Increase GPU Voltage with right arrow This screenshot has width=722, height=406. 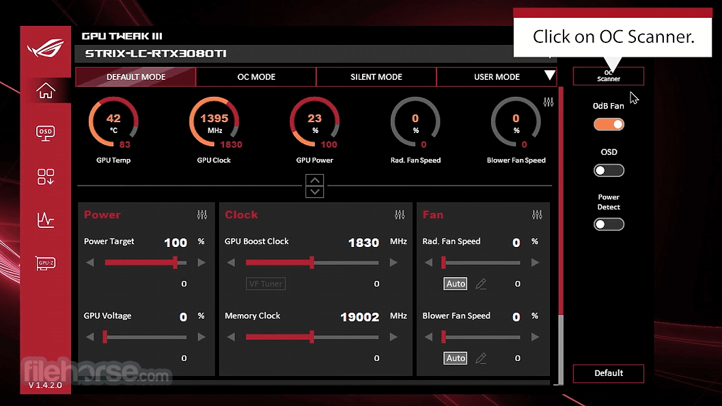pyautogui.click(x=202, y=337)
